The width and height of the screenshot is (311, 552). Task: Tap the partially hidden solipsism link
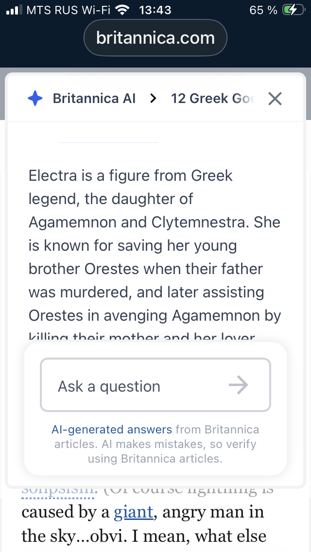[57, 490]
